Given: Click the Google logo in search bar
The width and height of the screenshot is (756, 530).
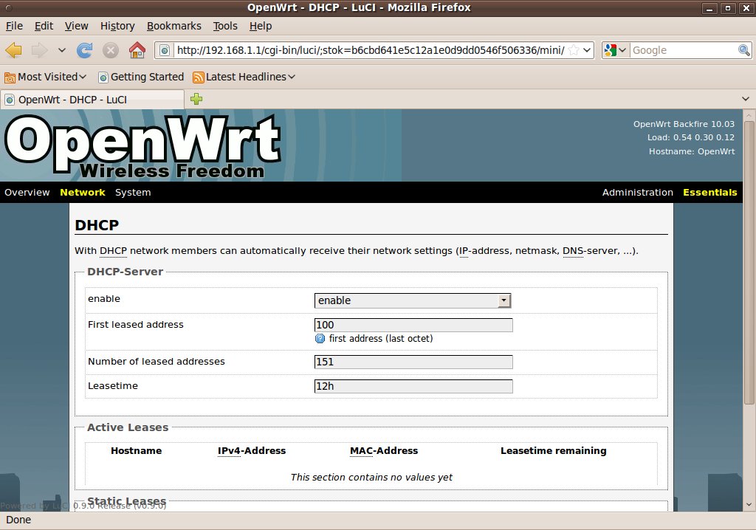Looking at the screenshot, I should [x=610, y=50].
